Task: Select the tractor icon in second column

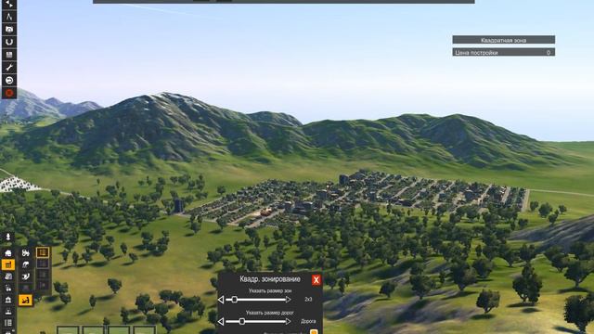Action: (25, 253)
